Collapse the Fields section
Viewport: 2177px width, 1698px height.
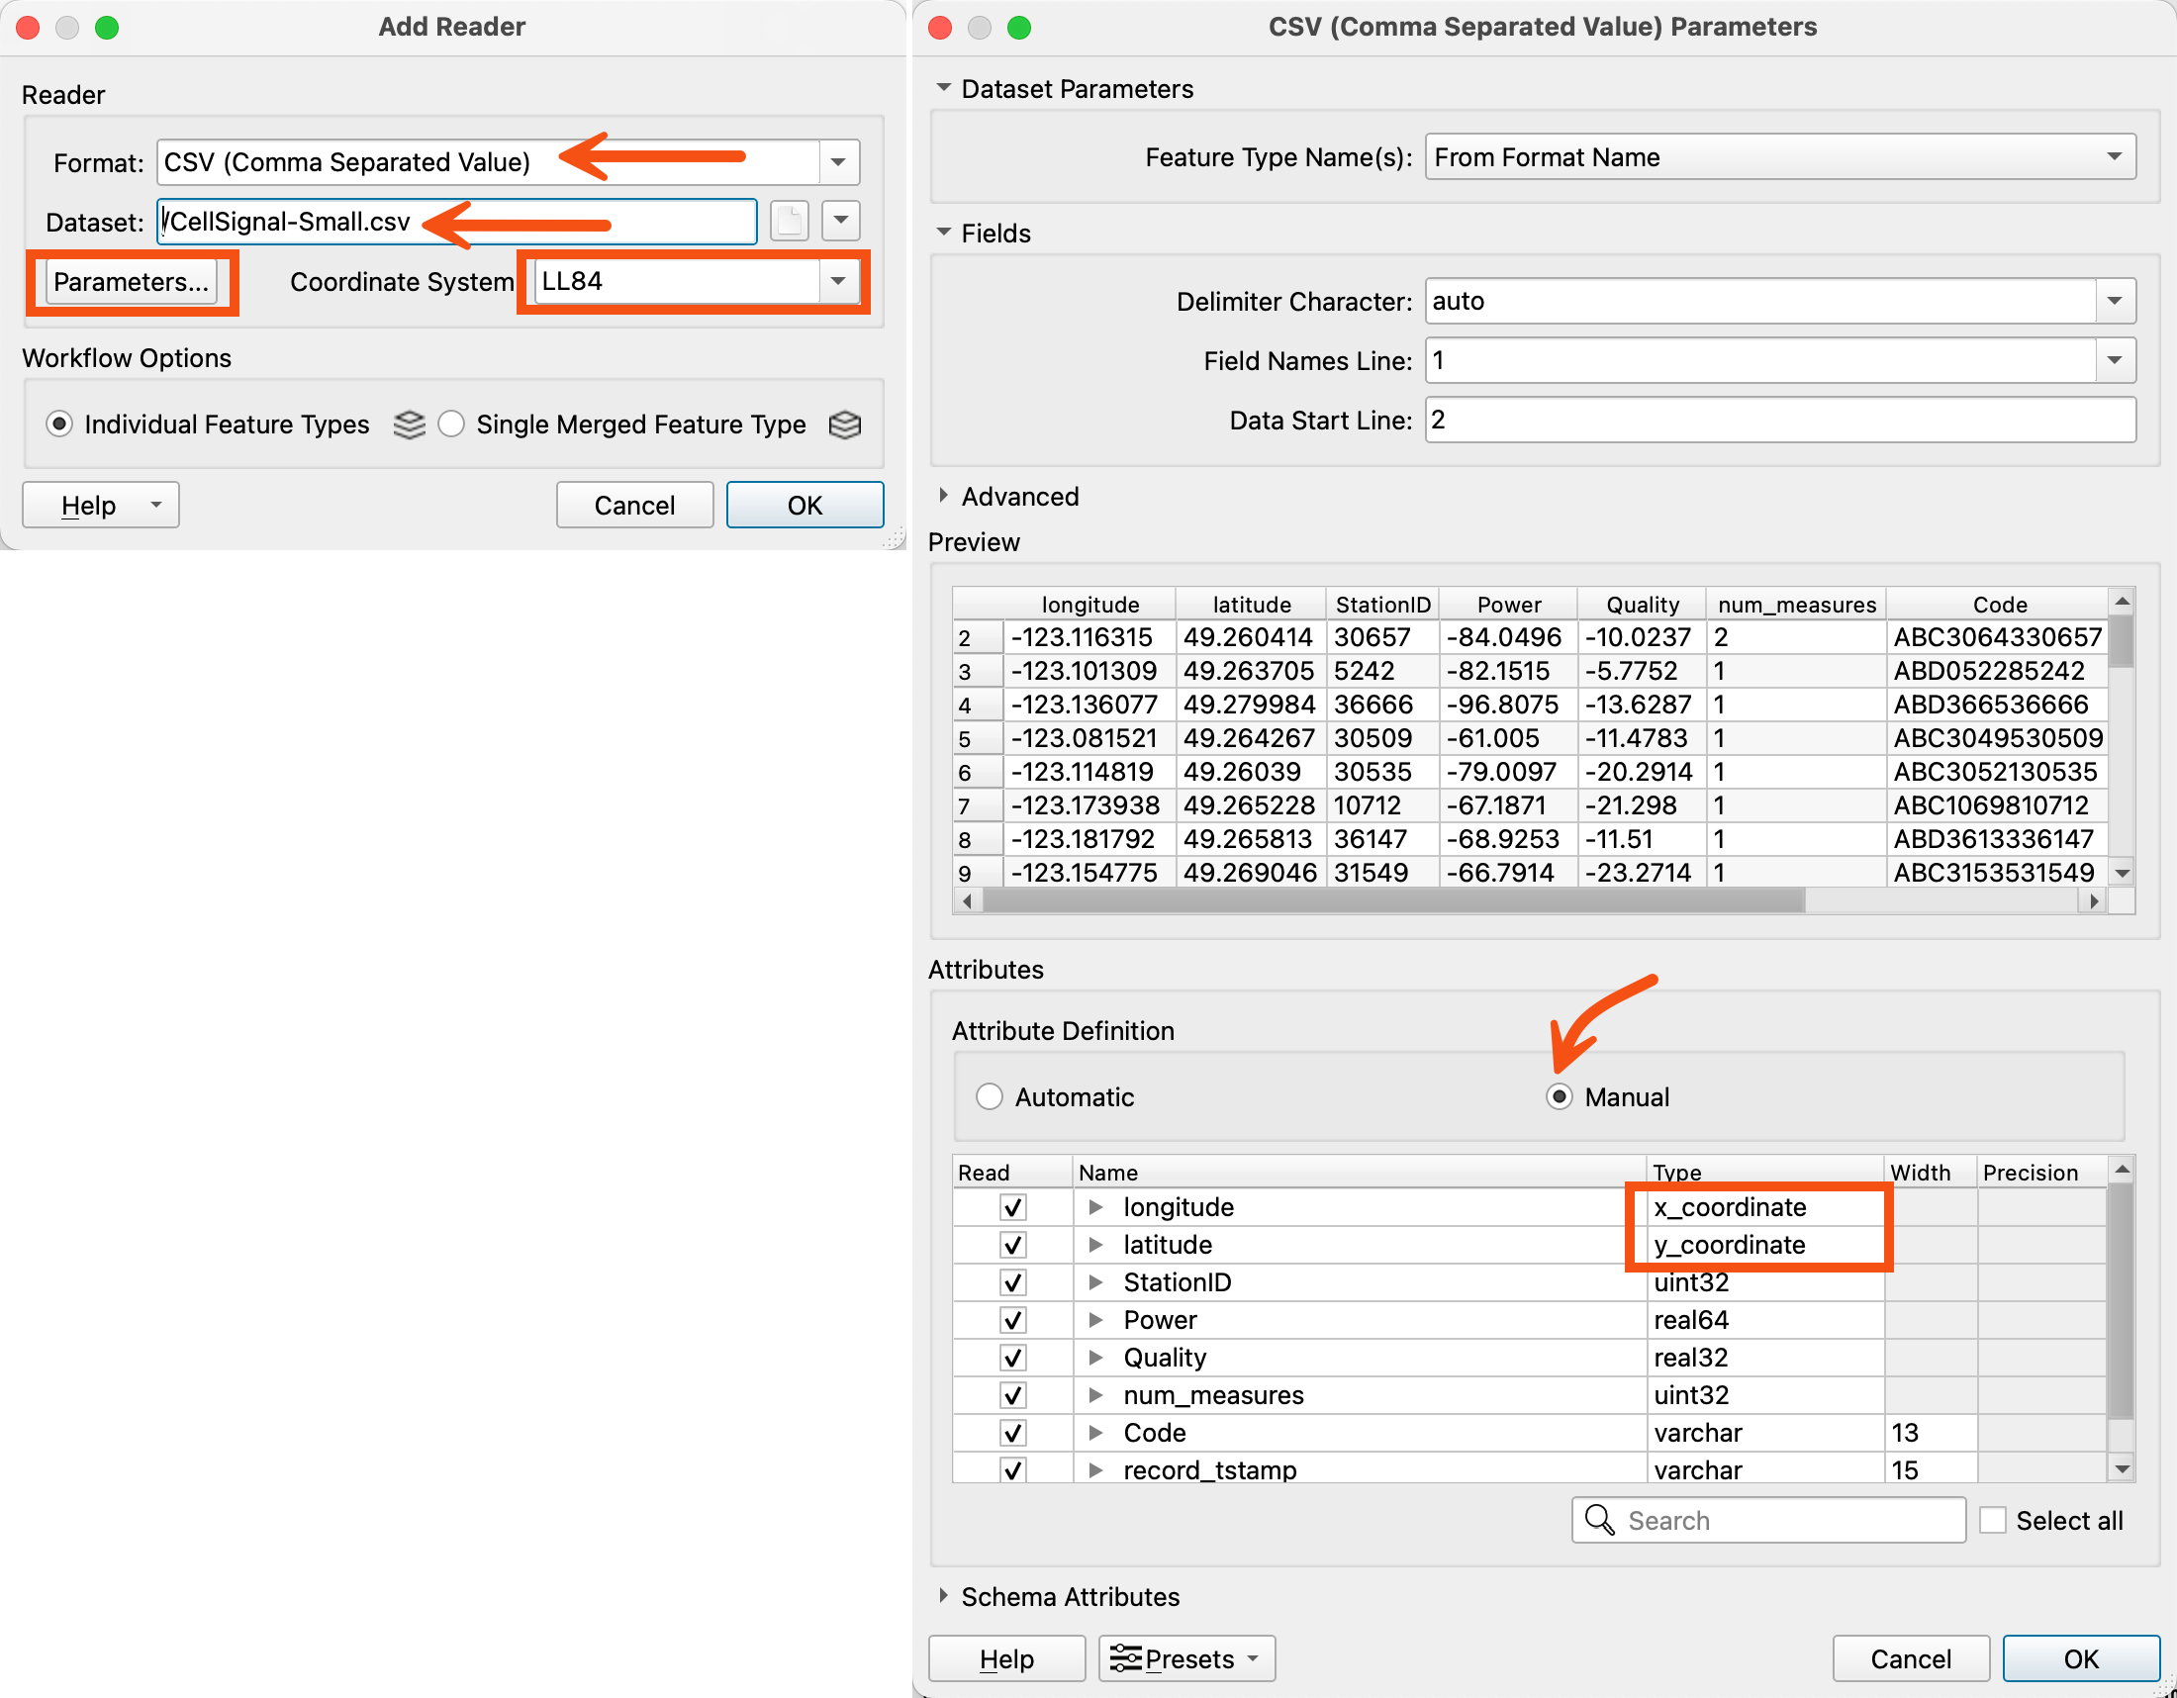tap(943, 233)
